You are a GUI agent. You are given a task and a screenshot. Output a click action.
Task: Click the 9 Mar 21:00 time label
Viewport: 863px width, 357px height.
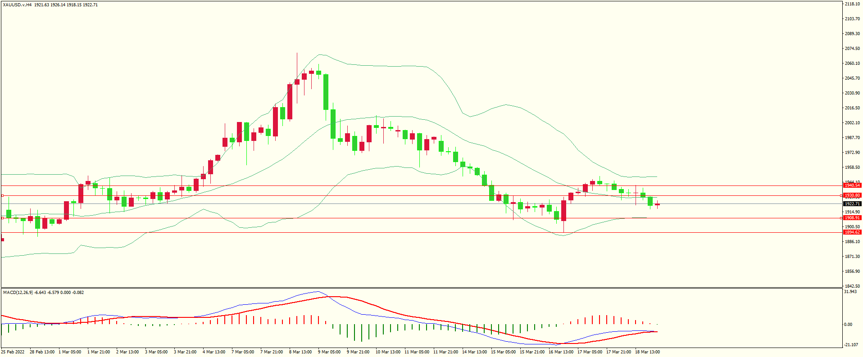(358, 352)
